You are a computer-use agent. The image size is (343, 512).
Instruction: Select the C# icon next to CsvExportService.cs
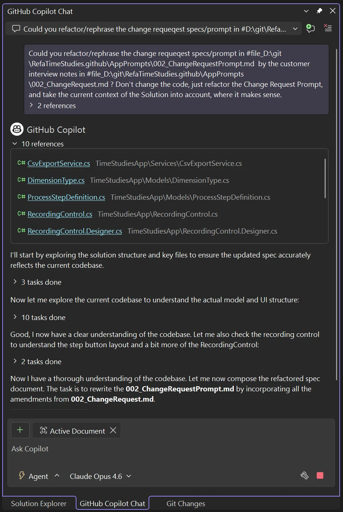click(21, 163)
